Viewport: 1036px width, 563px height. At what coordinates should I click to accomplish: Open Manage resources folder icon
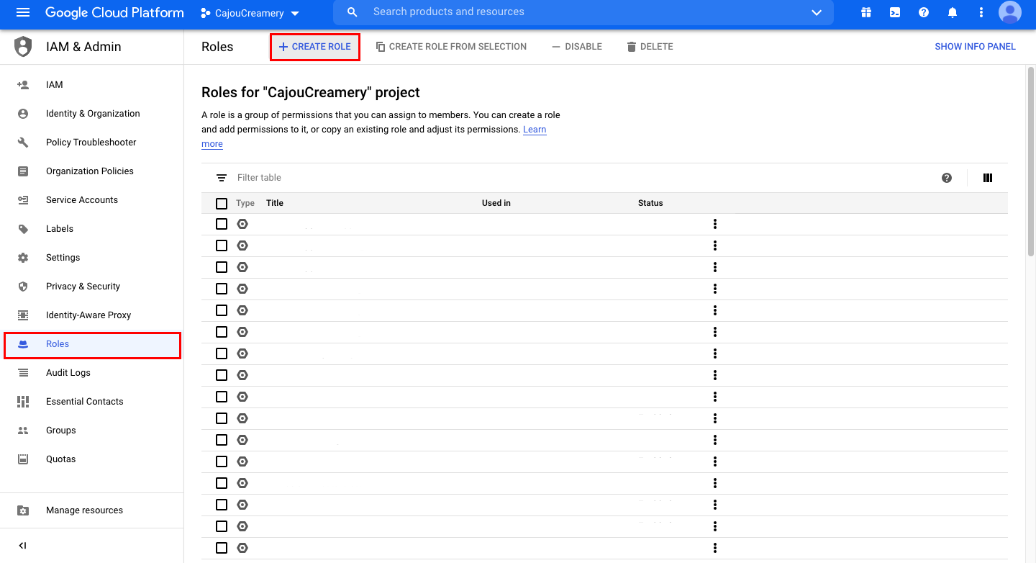pos(23,510)
